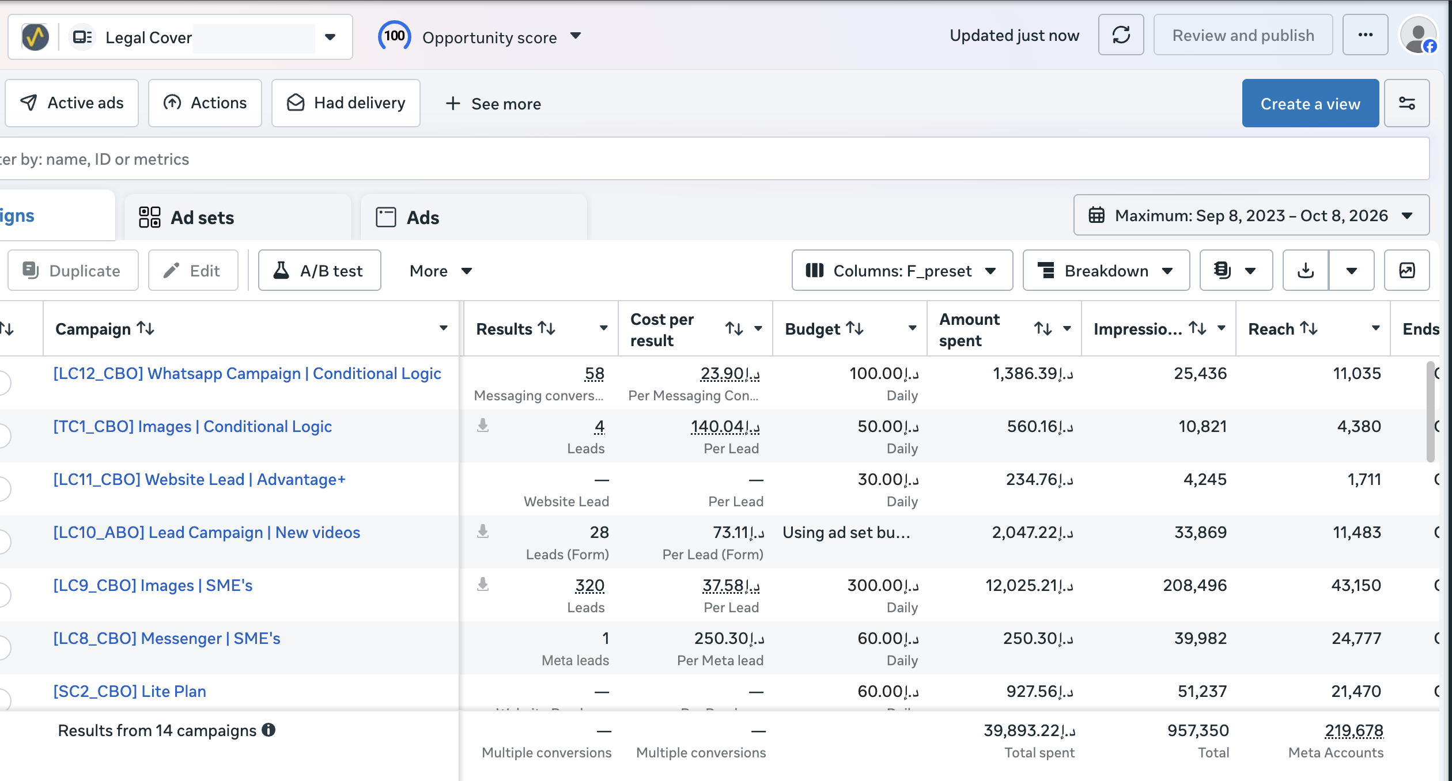The height and width of the screenshot is (781, 1452).
Task: Click download leads icon for LC10_ABO row
Action: [x=483, y=532]
